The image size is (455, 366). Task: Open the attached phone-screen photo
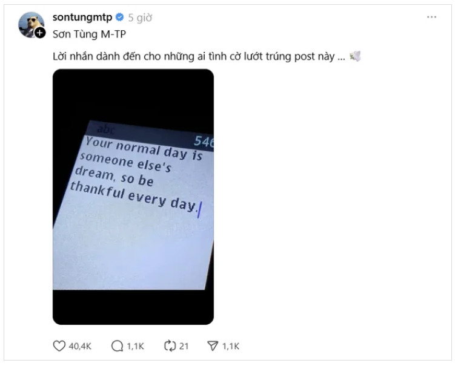(x=133, y=197)
